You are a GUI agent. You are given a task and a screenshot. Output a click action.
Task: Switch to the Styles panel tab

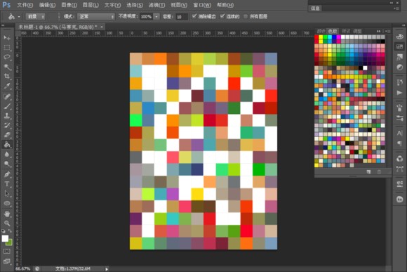(346, 31)
